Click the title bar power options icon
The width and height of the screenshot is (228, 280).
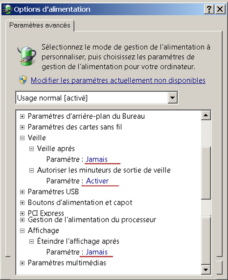click(x=7, y=9)
